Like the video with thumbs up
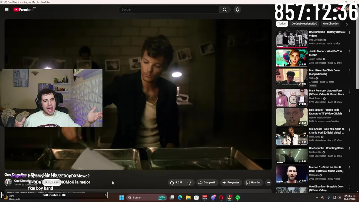The width and height of the screenshot is (359, 202). (176, 182)
